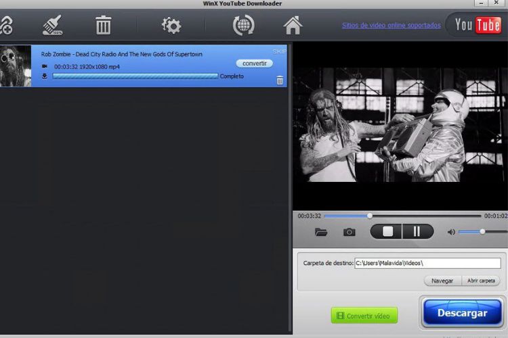508x338 pixels.
Task: Open the settings gear icon
Action: (171, 26)
